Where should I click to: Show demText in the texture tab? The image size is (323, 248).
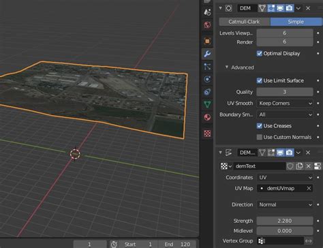pos(318,166)
